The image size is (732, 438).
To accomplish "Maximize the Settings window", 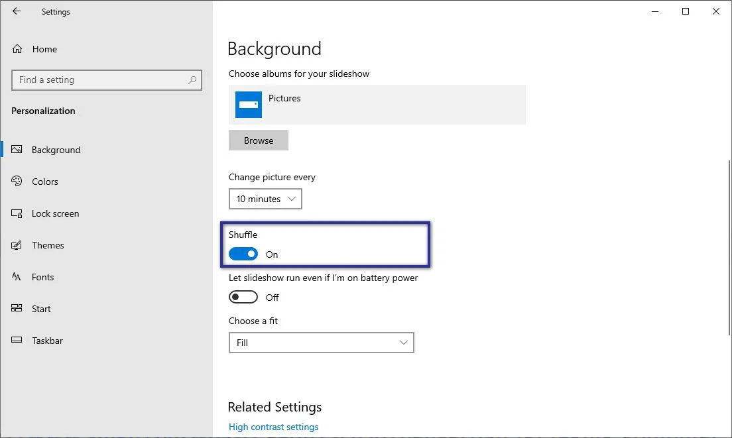I will (x=686, y=11).
